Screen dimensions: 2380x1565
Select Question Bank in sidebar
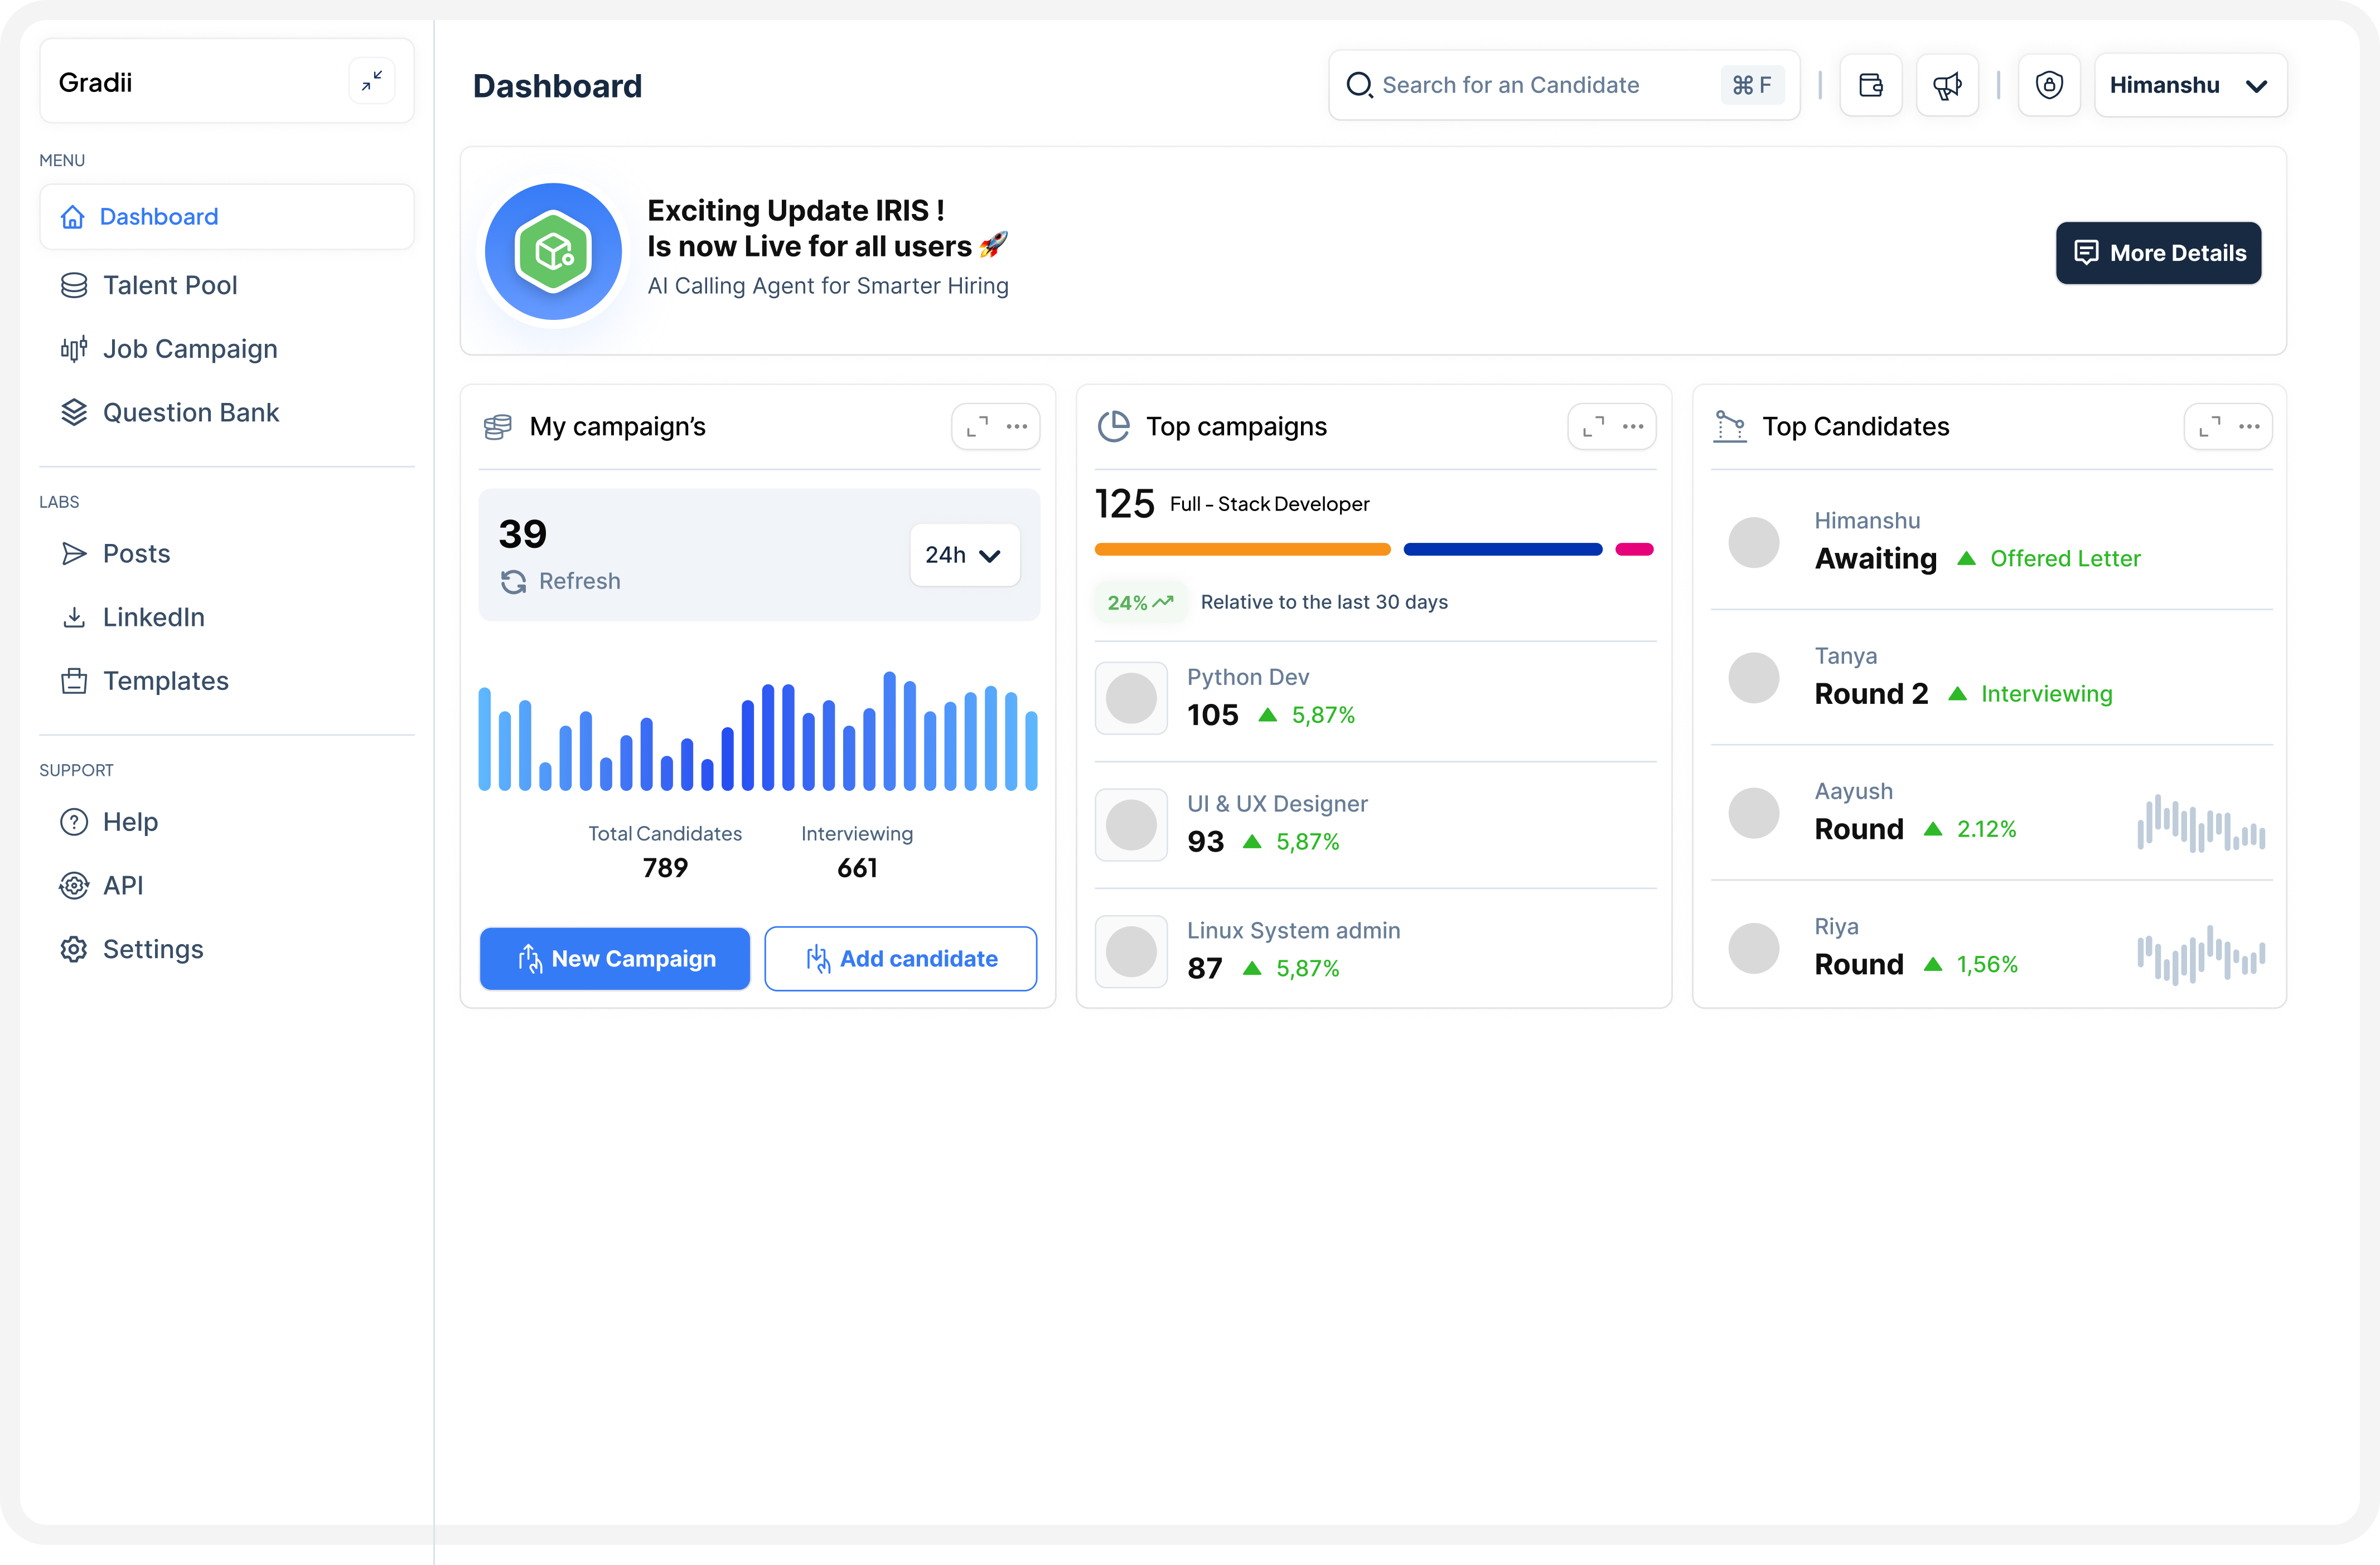190,413
